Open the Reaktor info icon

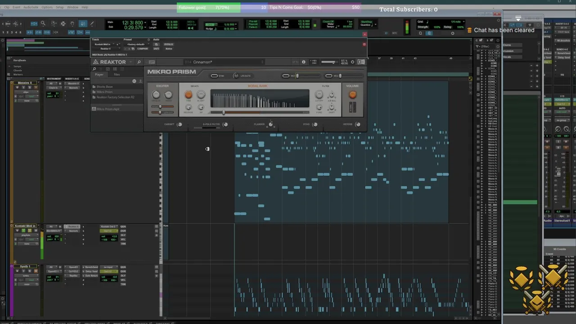click(x=303, y=62)
